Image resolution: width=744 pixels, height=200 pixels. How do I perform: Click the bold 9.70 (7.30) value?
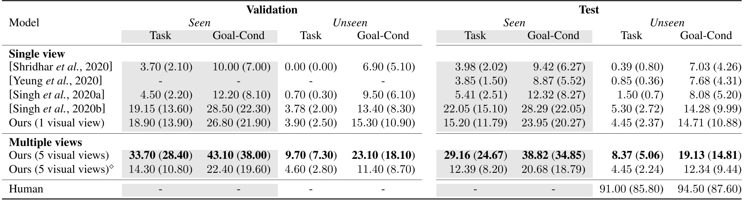tap(311, 155)
